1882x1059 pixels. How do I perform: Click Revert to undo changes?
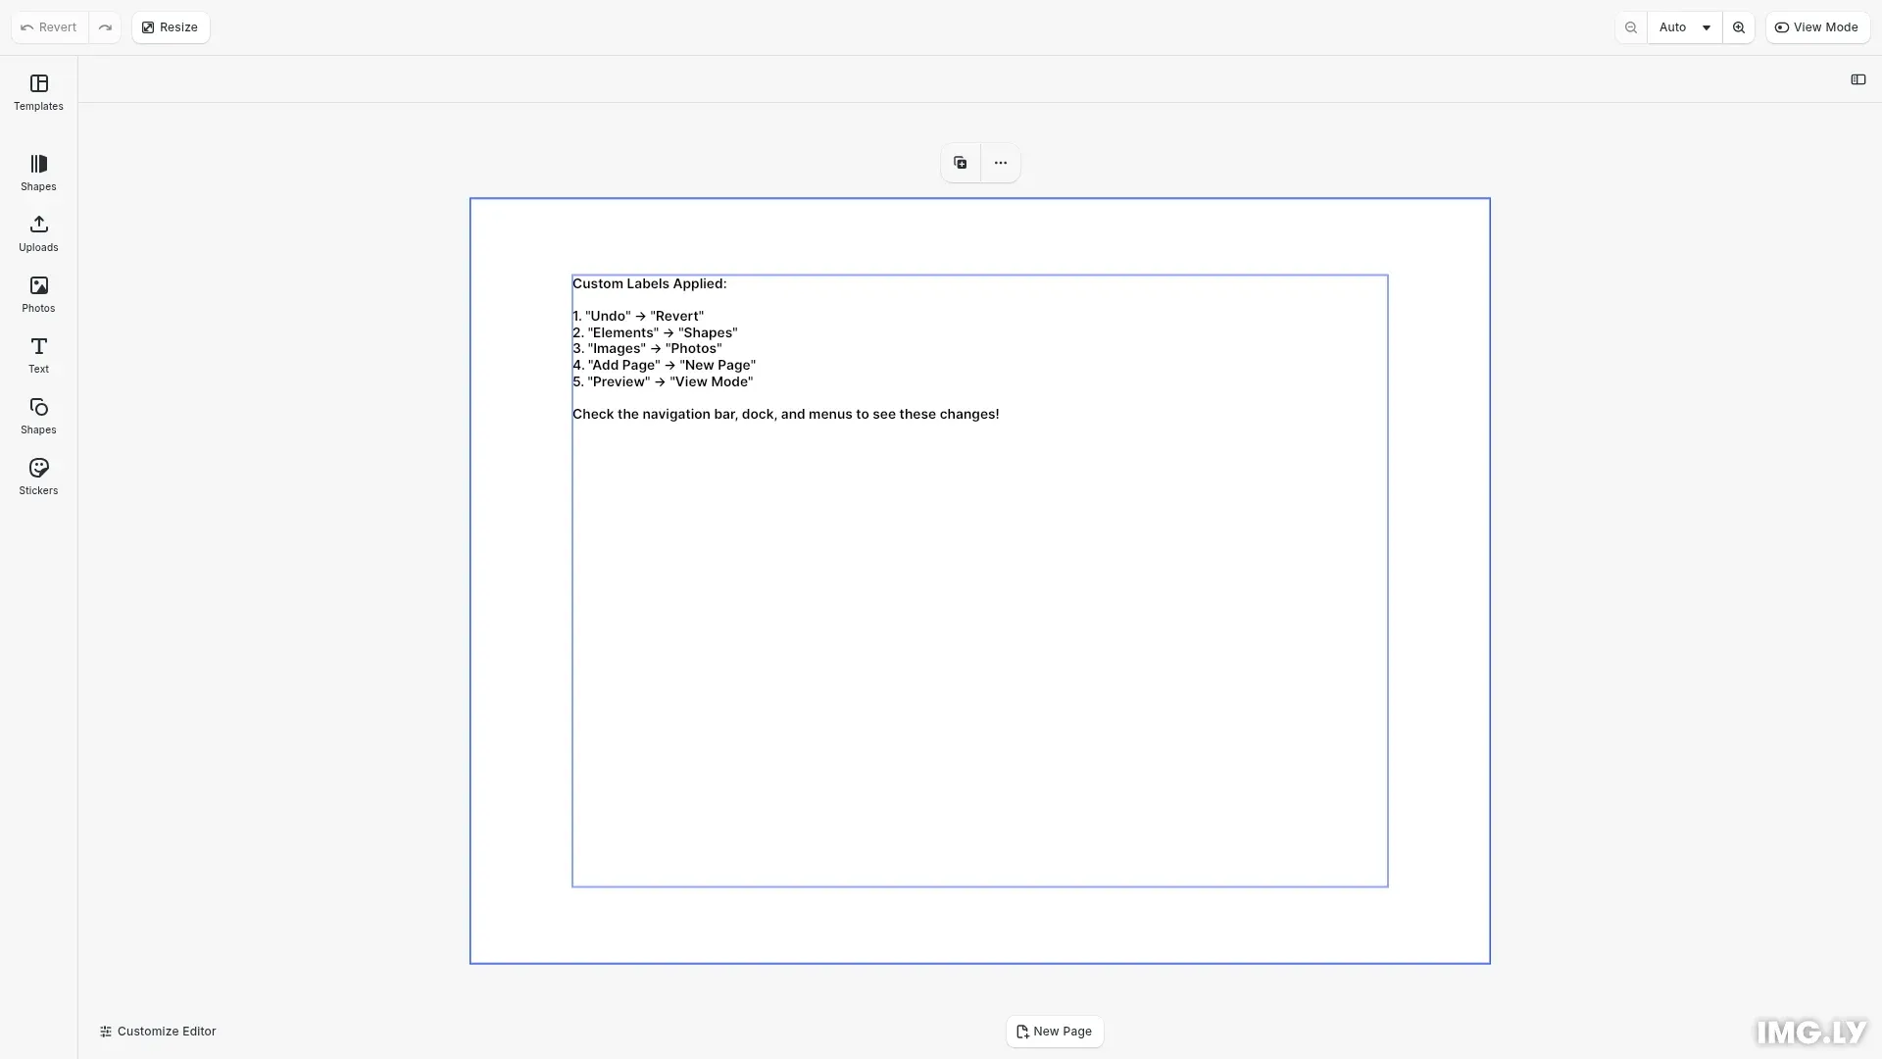coord(47,26)
